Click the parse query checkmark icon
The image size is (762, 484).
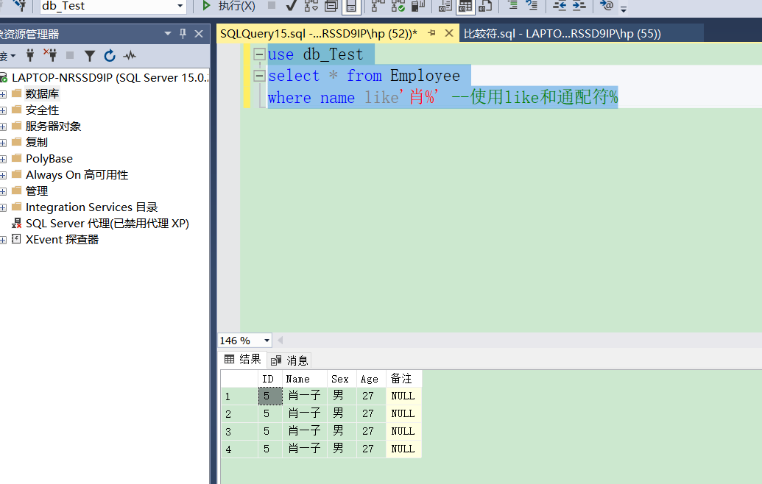point(291,6)
